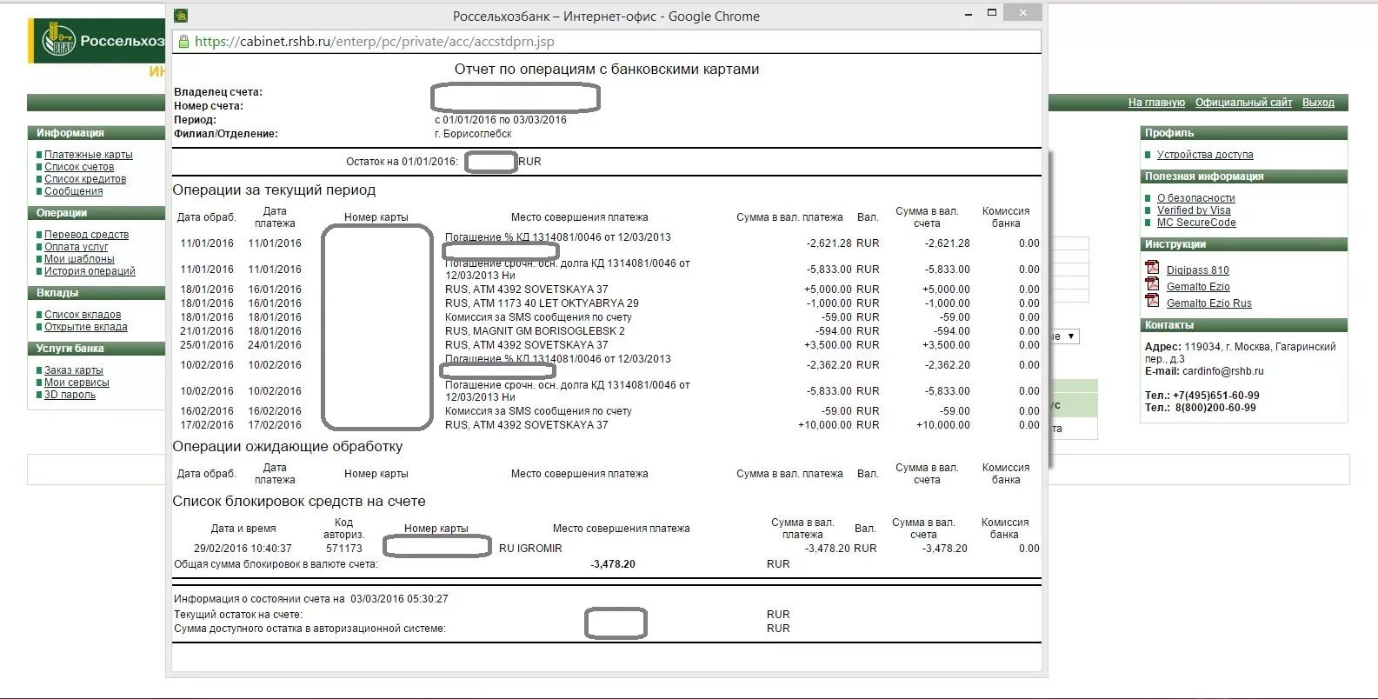The height and width of the screenshot is (699, 1378).
Task: Open Список счетов link
Action: [x=79, y=167]
